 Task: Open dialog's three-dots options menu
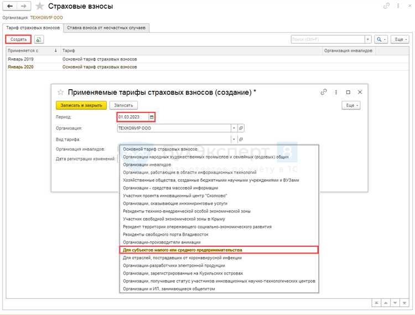pyautogui.click(x=336, y=92)
